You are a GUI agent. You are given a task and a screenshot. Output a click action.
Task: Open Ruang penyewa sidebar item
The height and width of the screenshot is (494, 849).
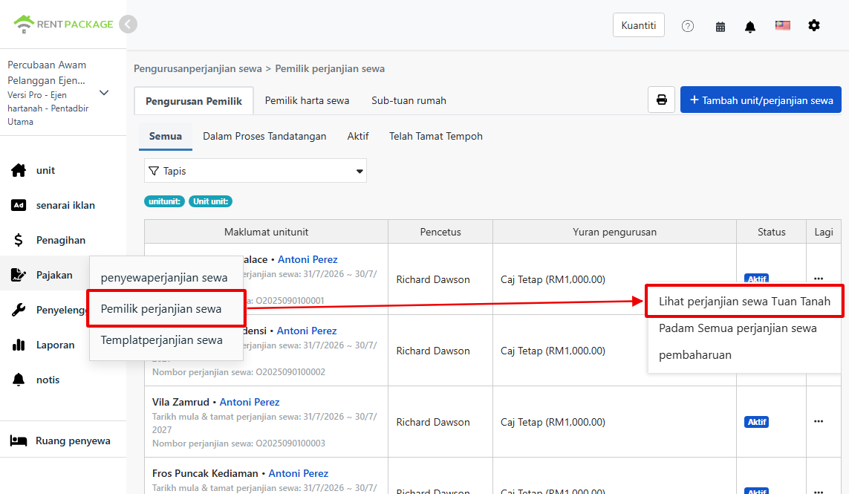pos(73,441)
